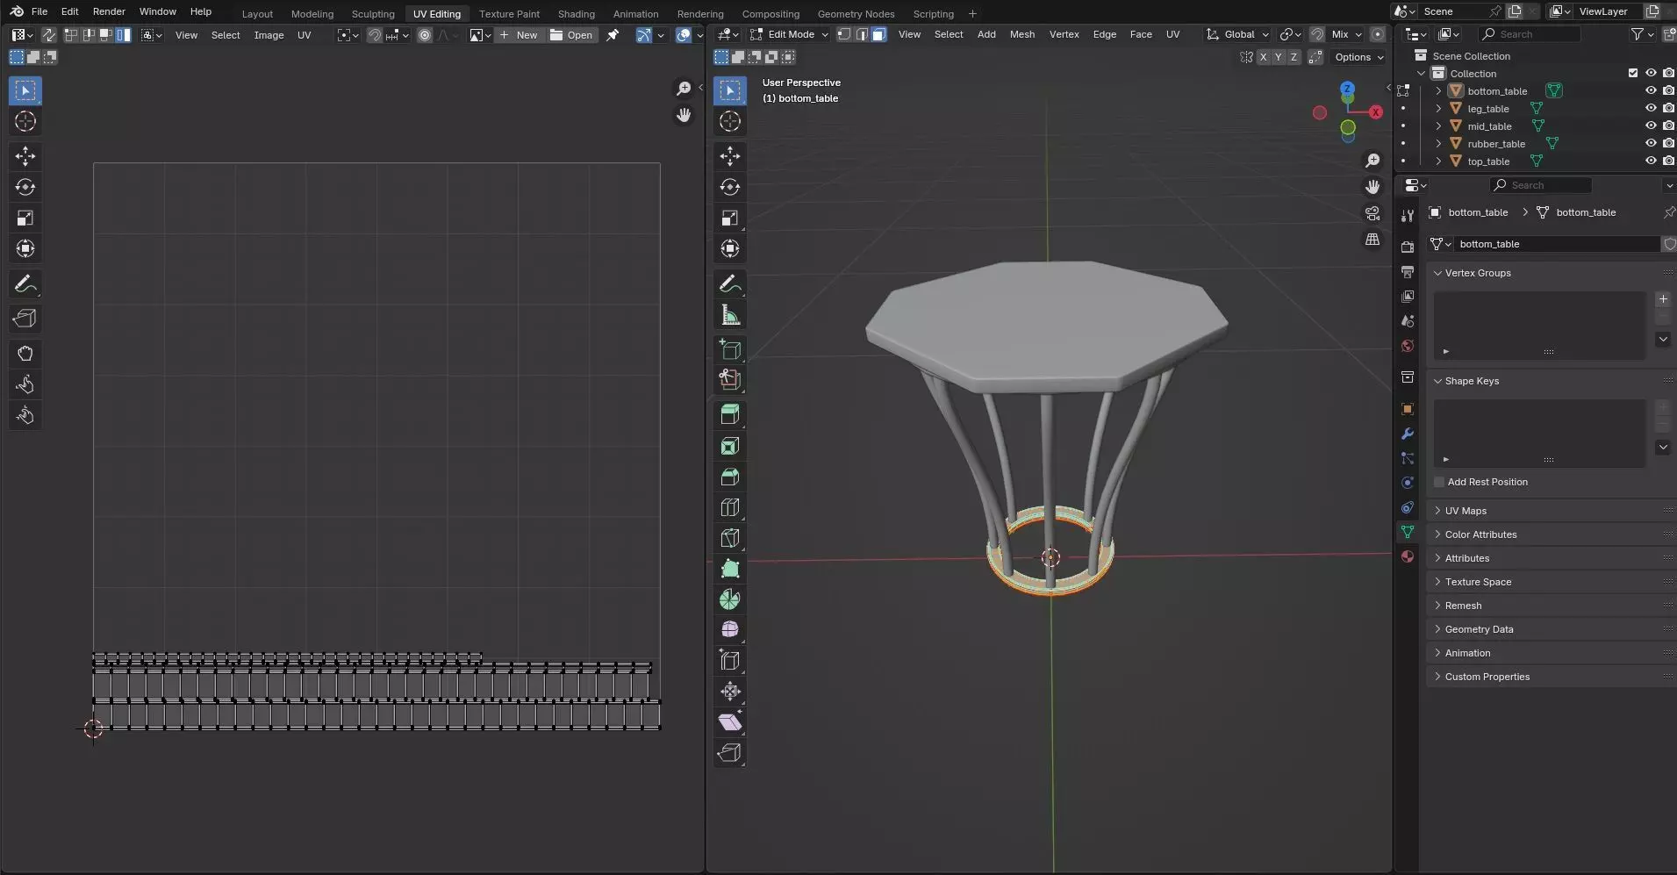Viewport: 1677px width, 875px height.
Task: Open the Render menu
Action: coord(109,11)
